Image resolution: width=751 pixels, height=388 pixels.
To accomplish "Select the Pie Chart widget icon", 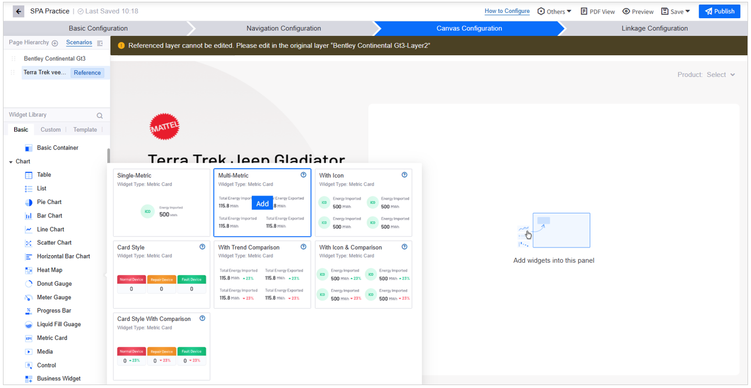I will (x=28, y=202).
